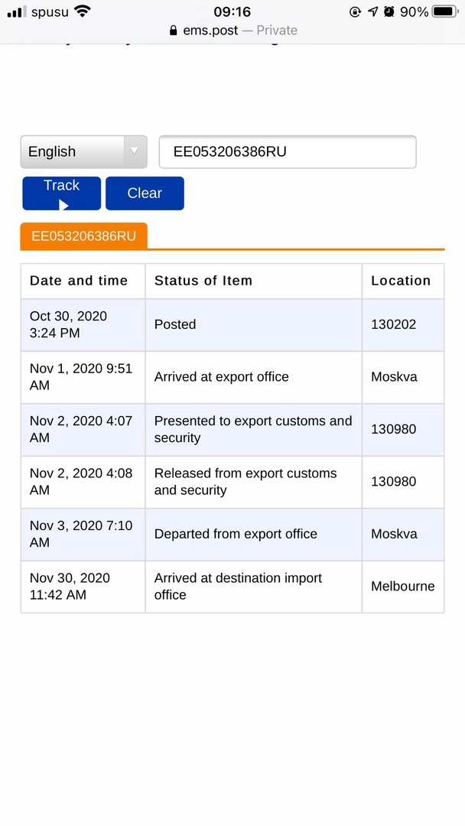This screenshot has height=826, width=465.
Task: Tap the battery icon in status bar
Action: click(x=447, y=11)
